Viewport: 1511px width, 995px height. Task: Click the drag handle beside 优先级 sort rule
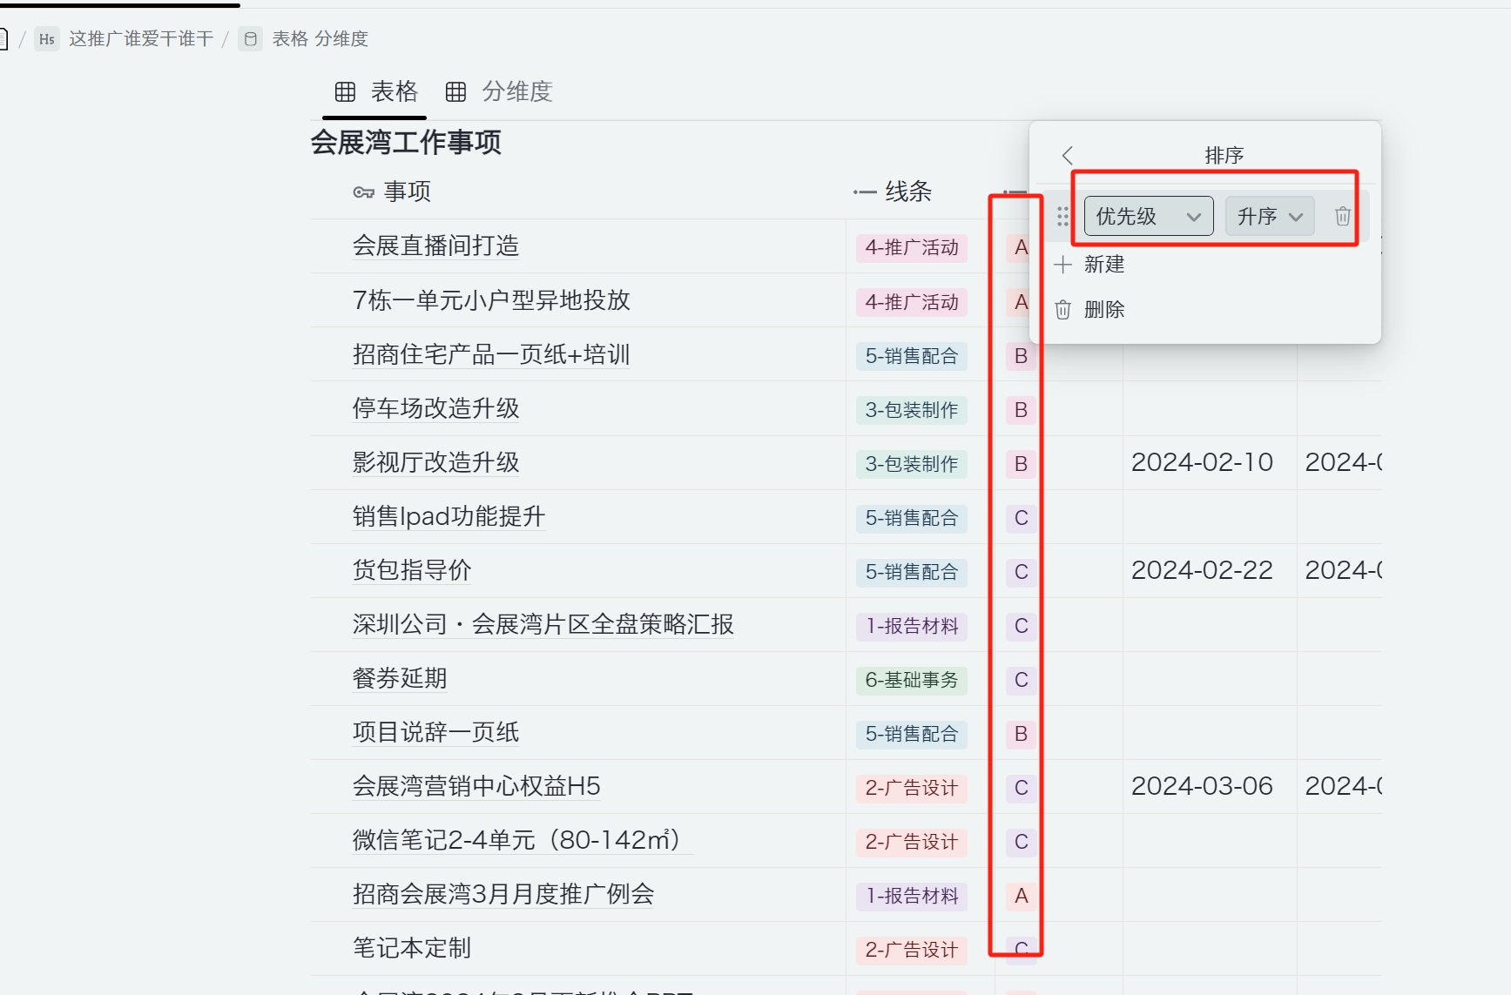[x=1062, y=216]
